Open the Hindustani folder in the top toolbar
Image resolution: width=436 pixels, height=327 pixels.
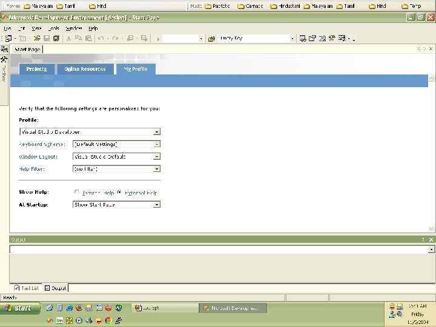click(x=285, y=6)
